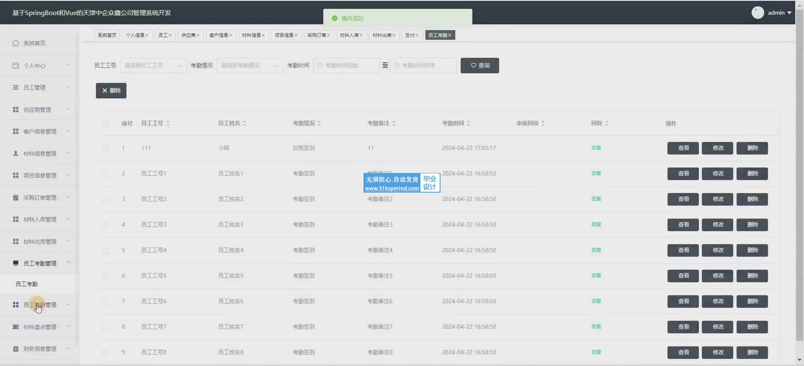
Task: Check the row for 员工姓名3
Action: pyautogui.click(x=105, y=225)
